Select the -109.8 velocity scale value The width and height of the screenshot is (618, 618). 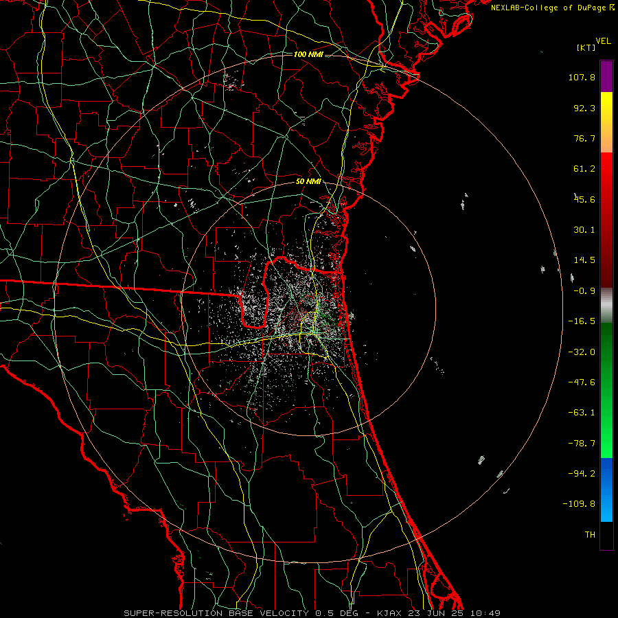580,504
